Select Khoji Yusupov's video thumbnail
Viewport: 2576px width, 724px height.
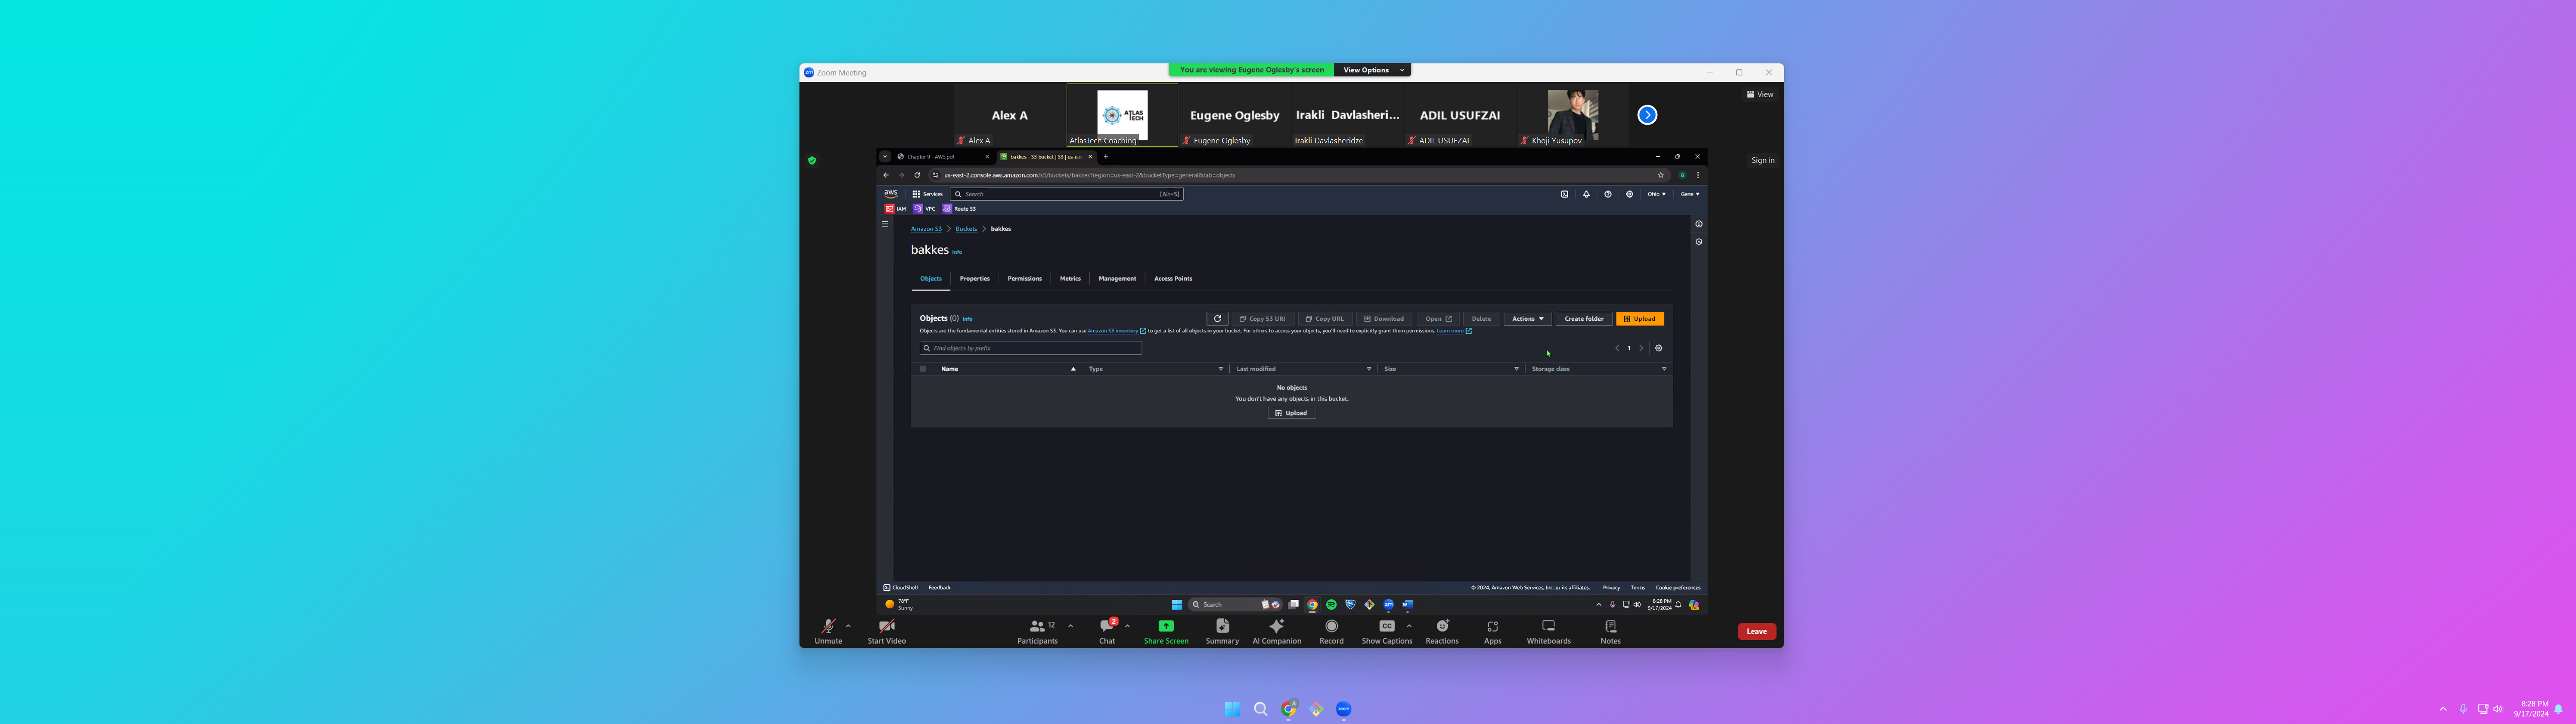click(1572, 115)
